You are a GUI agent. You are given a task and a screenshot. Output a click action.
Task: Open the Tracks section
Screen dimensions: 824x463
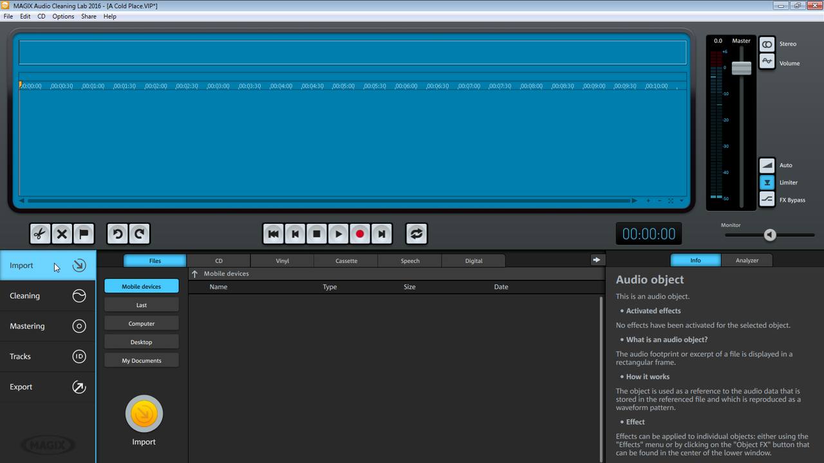point(48,356)
